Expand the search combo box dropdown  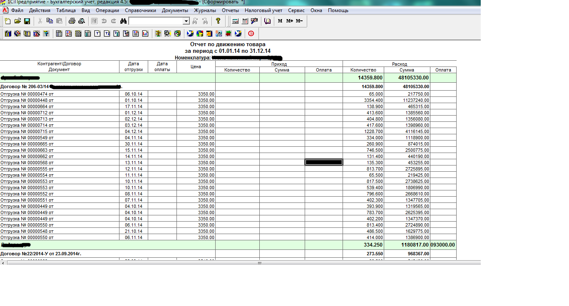tap(186, 21)
